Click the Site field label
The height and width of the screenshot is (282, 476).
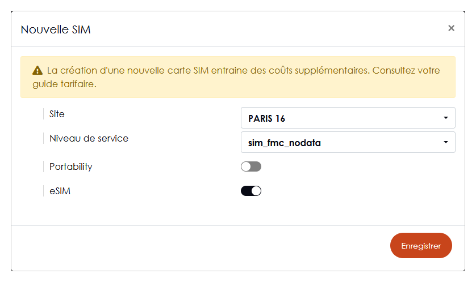tap(57, 114)
